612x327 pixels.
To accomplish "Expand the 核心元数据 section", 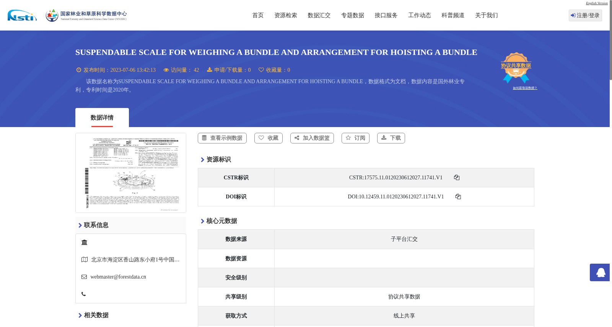I will point(219,221).
